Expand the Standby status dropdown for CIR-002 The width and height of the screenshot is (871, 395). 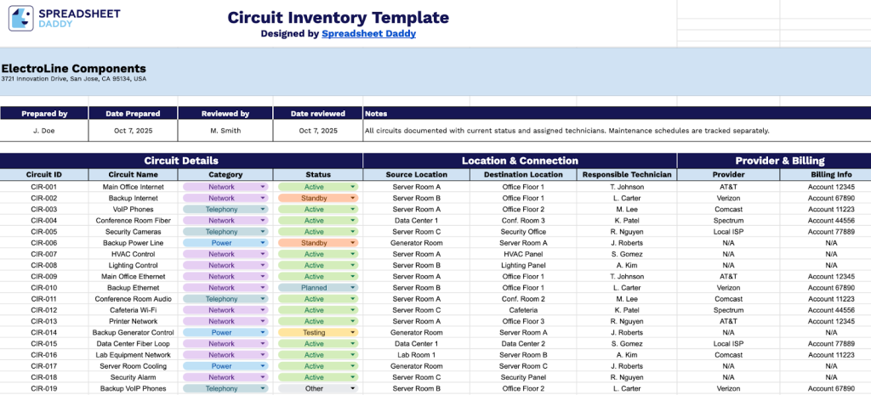coord(354,198)
